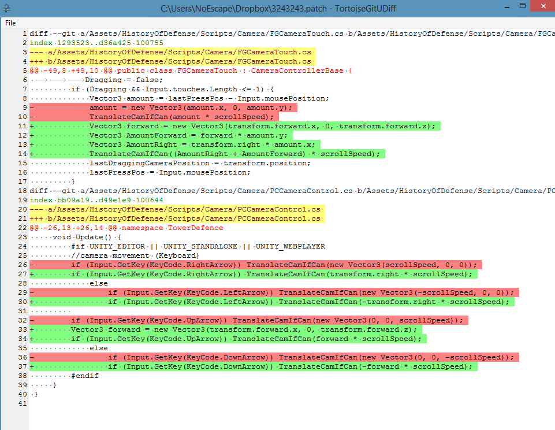The width and height of the screenshot is (555, 430).
Task: Maximize the TortoiseGitUDiff window
Action: tap(523, 6)
